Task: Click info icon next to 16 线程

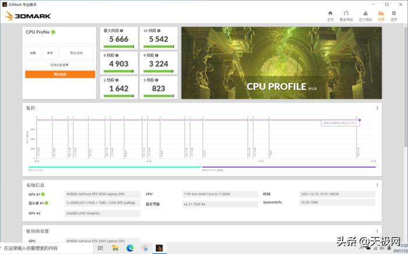Action: pyautogui.click(x=157, y=30)
